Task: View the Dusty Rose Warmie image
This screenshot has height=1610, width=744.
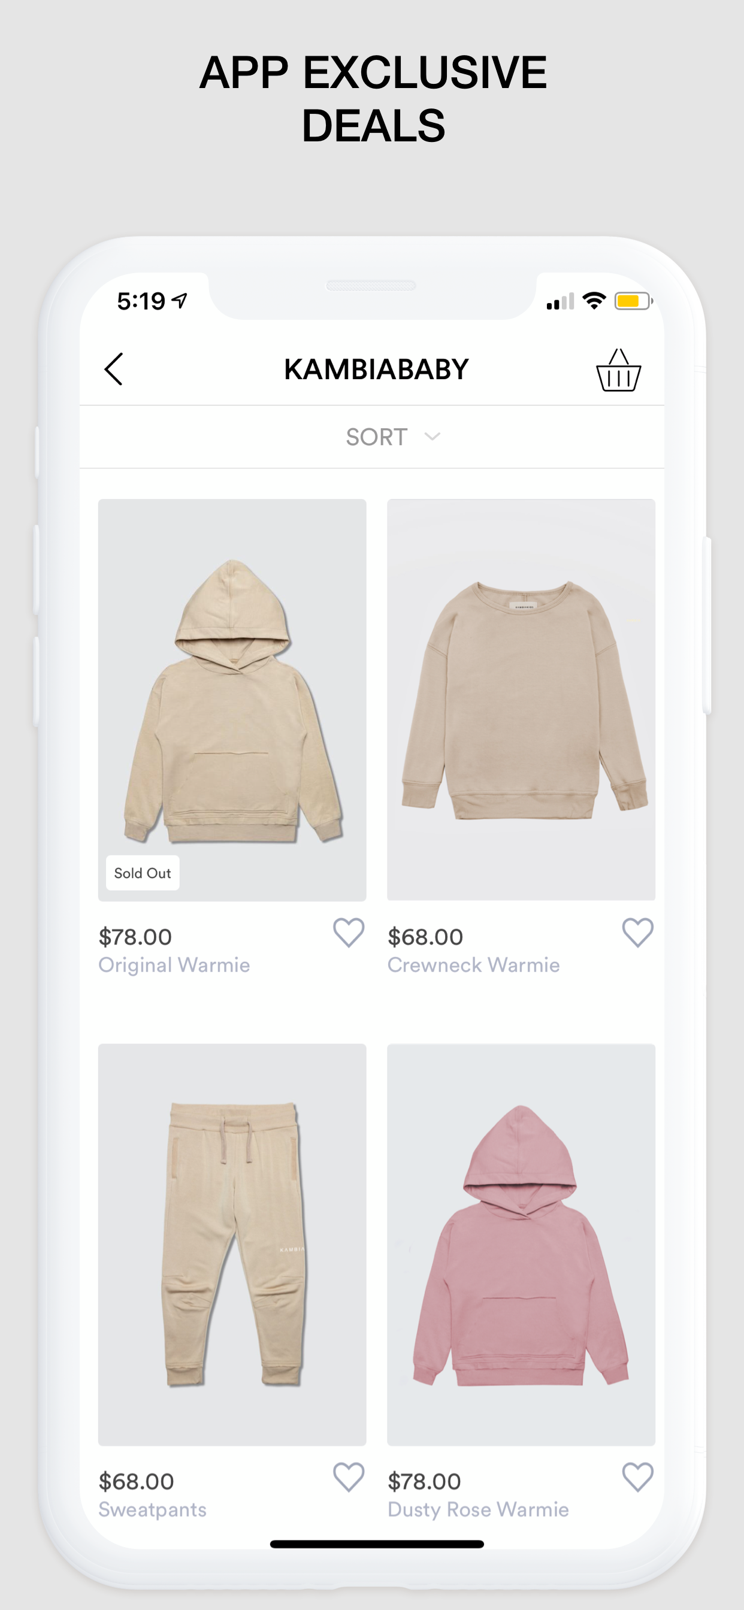Action: [x=521, y=1245]
